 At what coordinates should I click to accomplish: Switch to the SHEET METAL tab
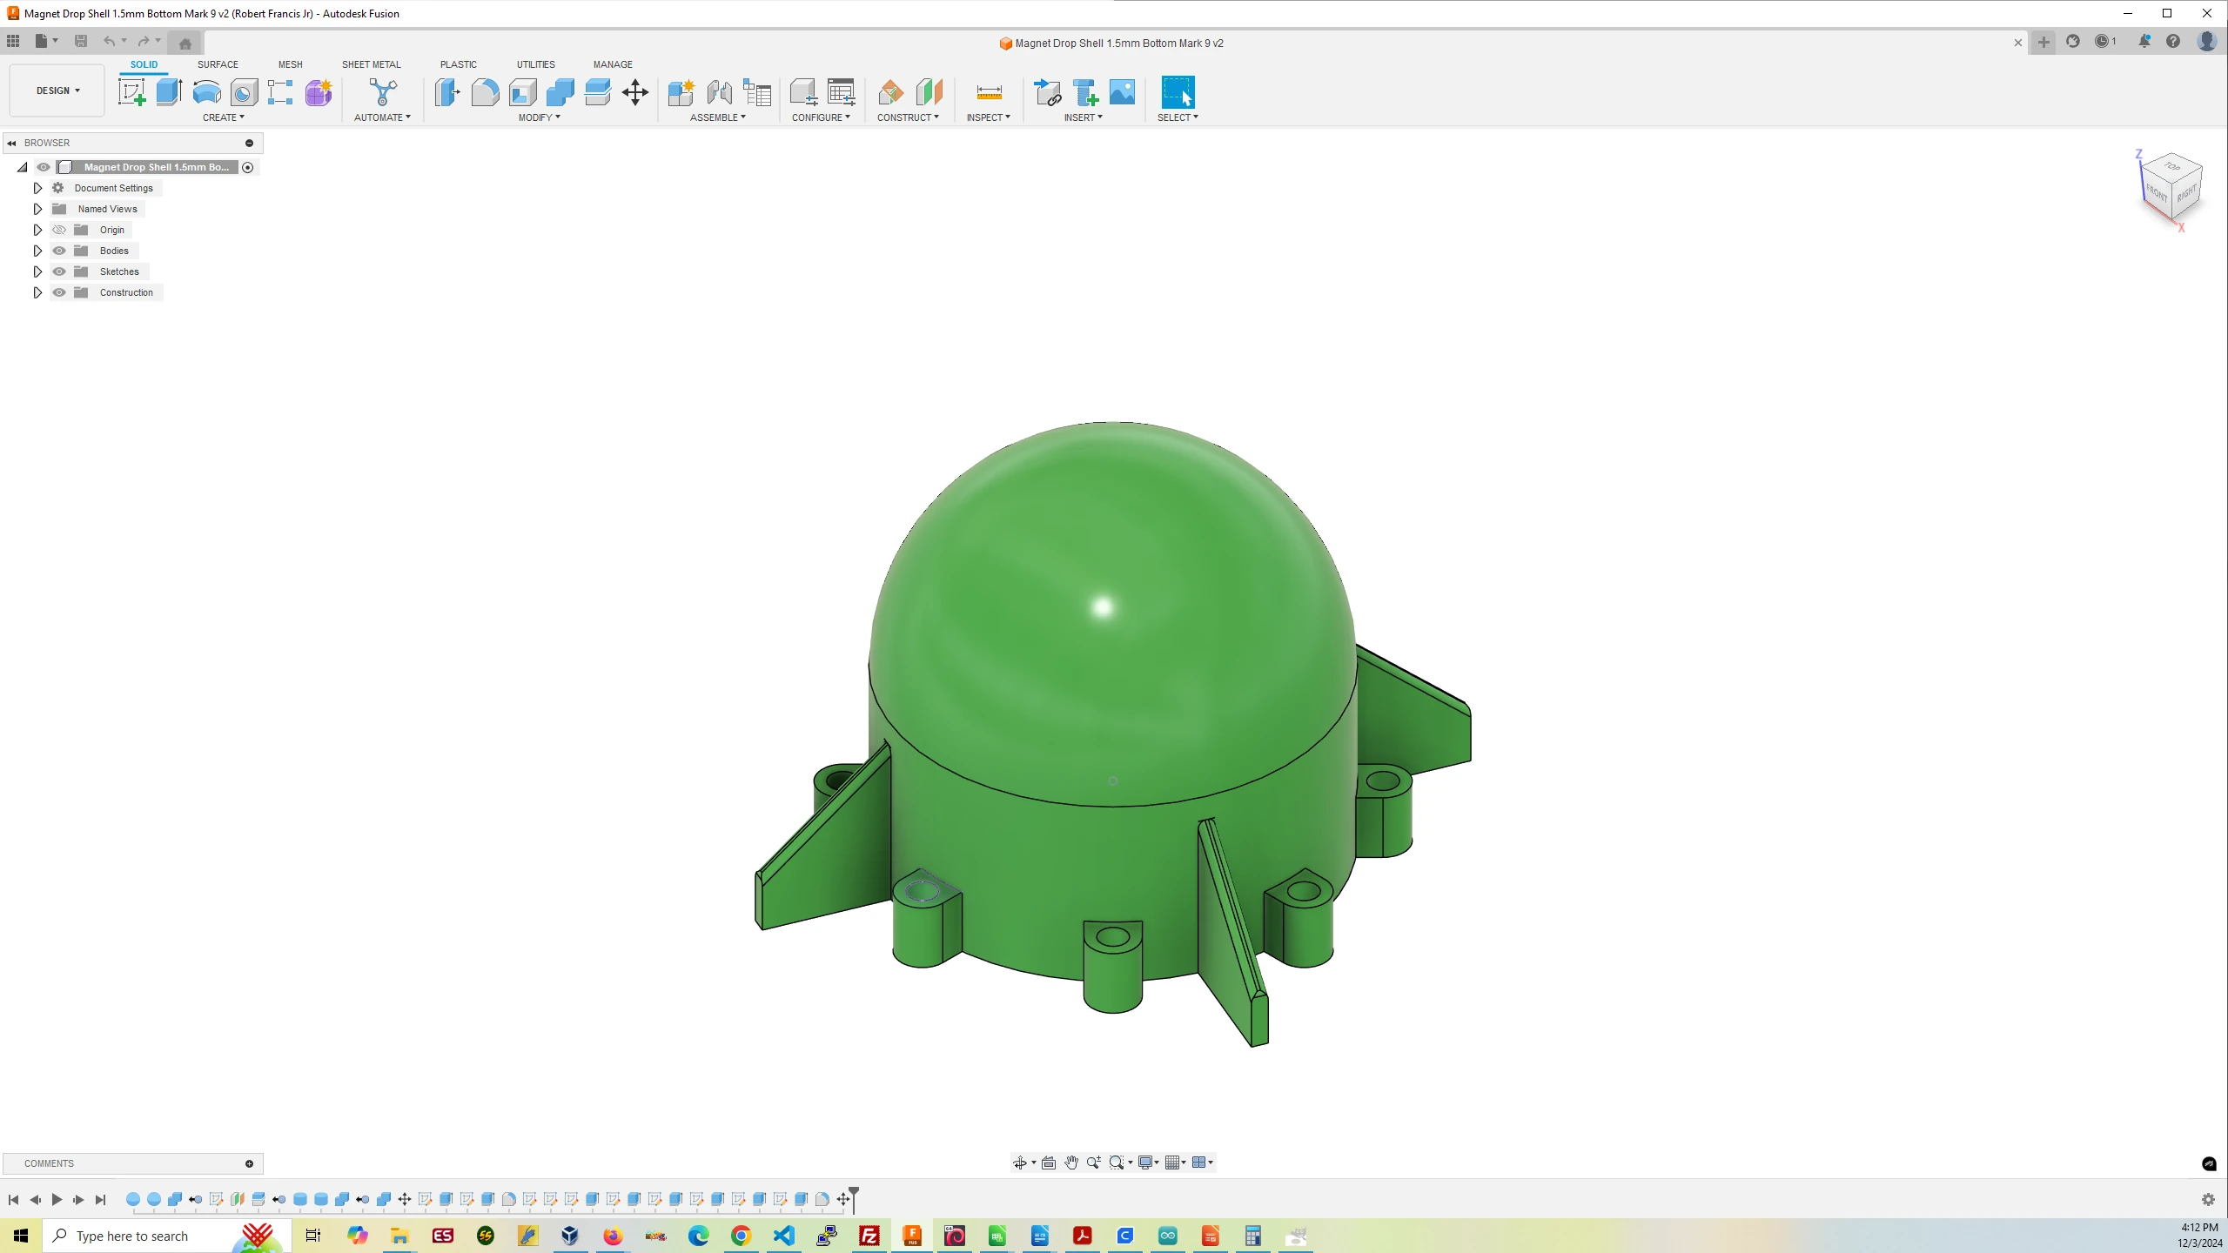372,64
